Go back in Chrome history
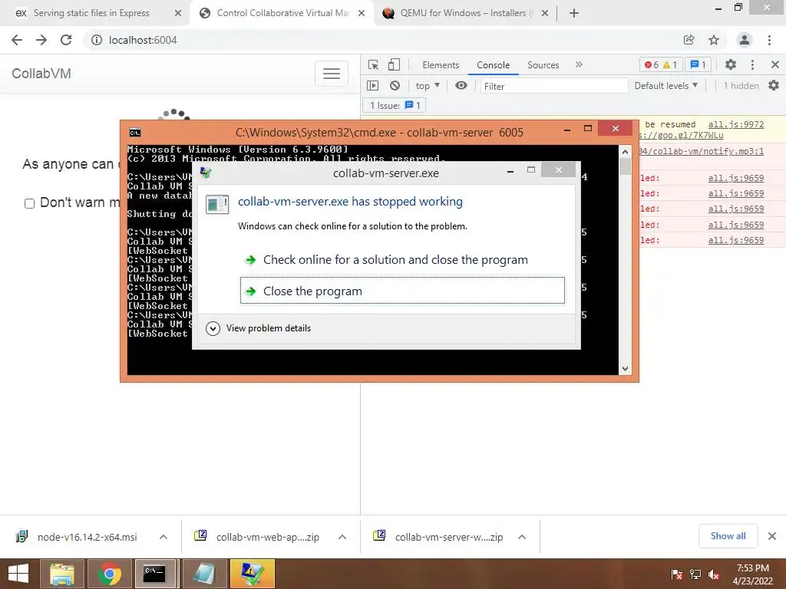Screen dimensions: 786x589 coord(17,40)
